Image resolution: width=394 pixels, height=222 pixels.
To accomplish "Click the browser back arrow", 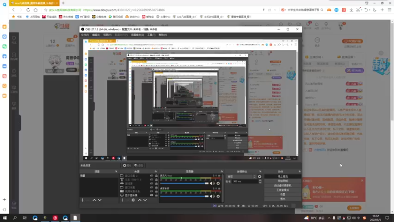I will click(x=14, y=10).
